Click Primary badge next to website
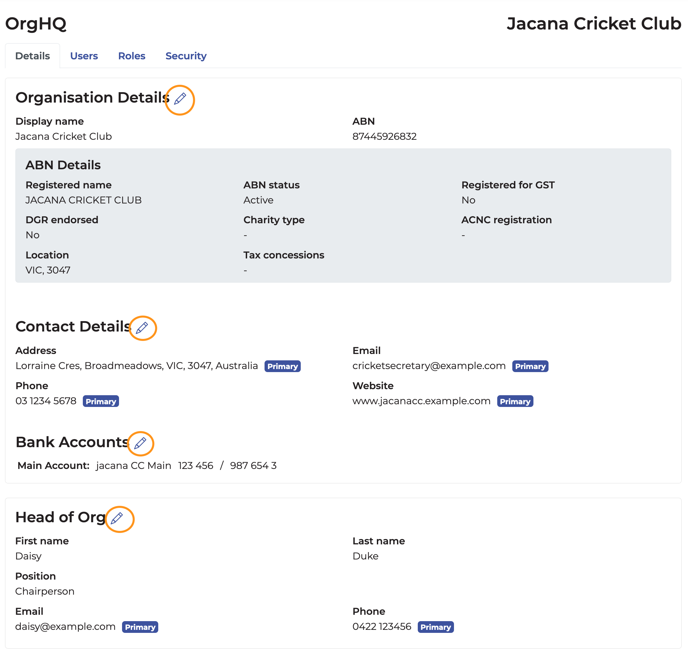688x657 pixels. tap(515, 402)
